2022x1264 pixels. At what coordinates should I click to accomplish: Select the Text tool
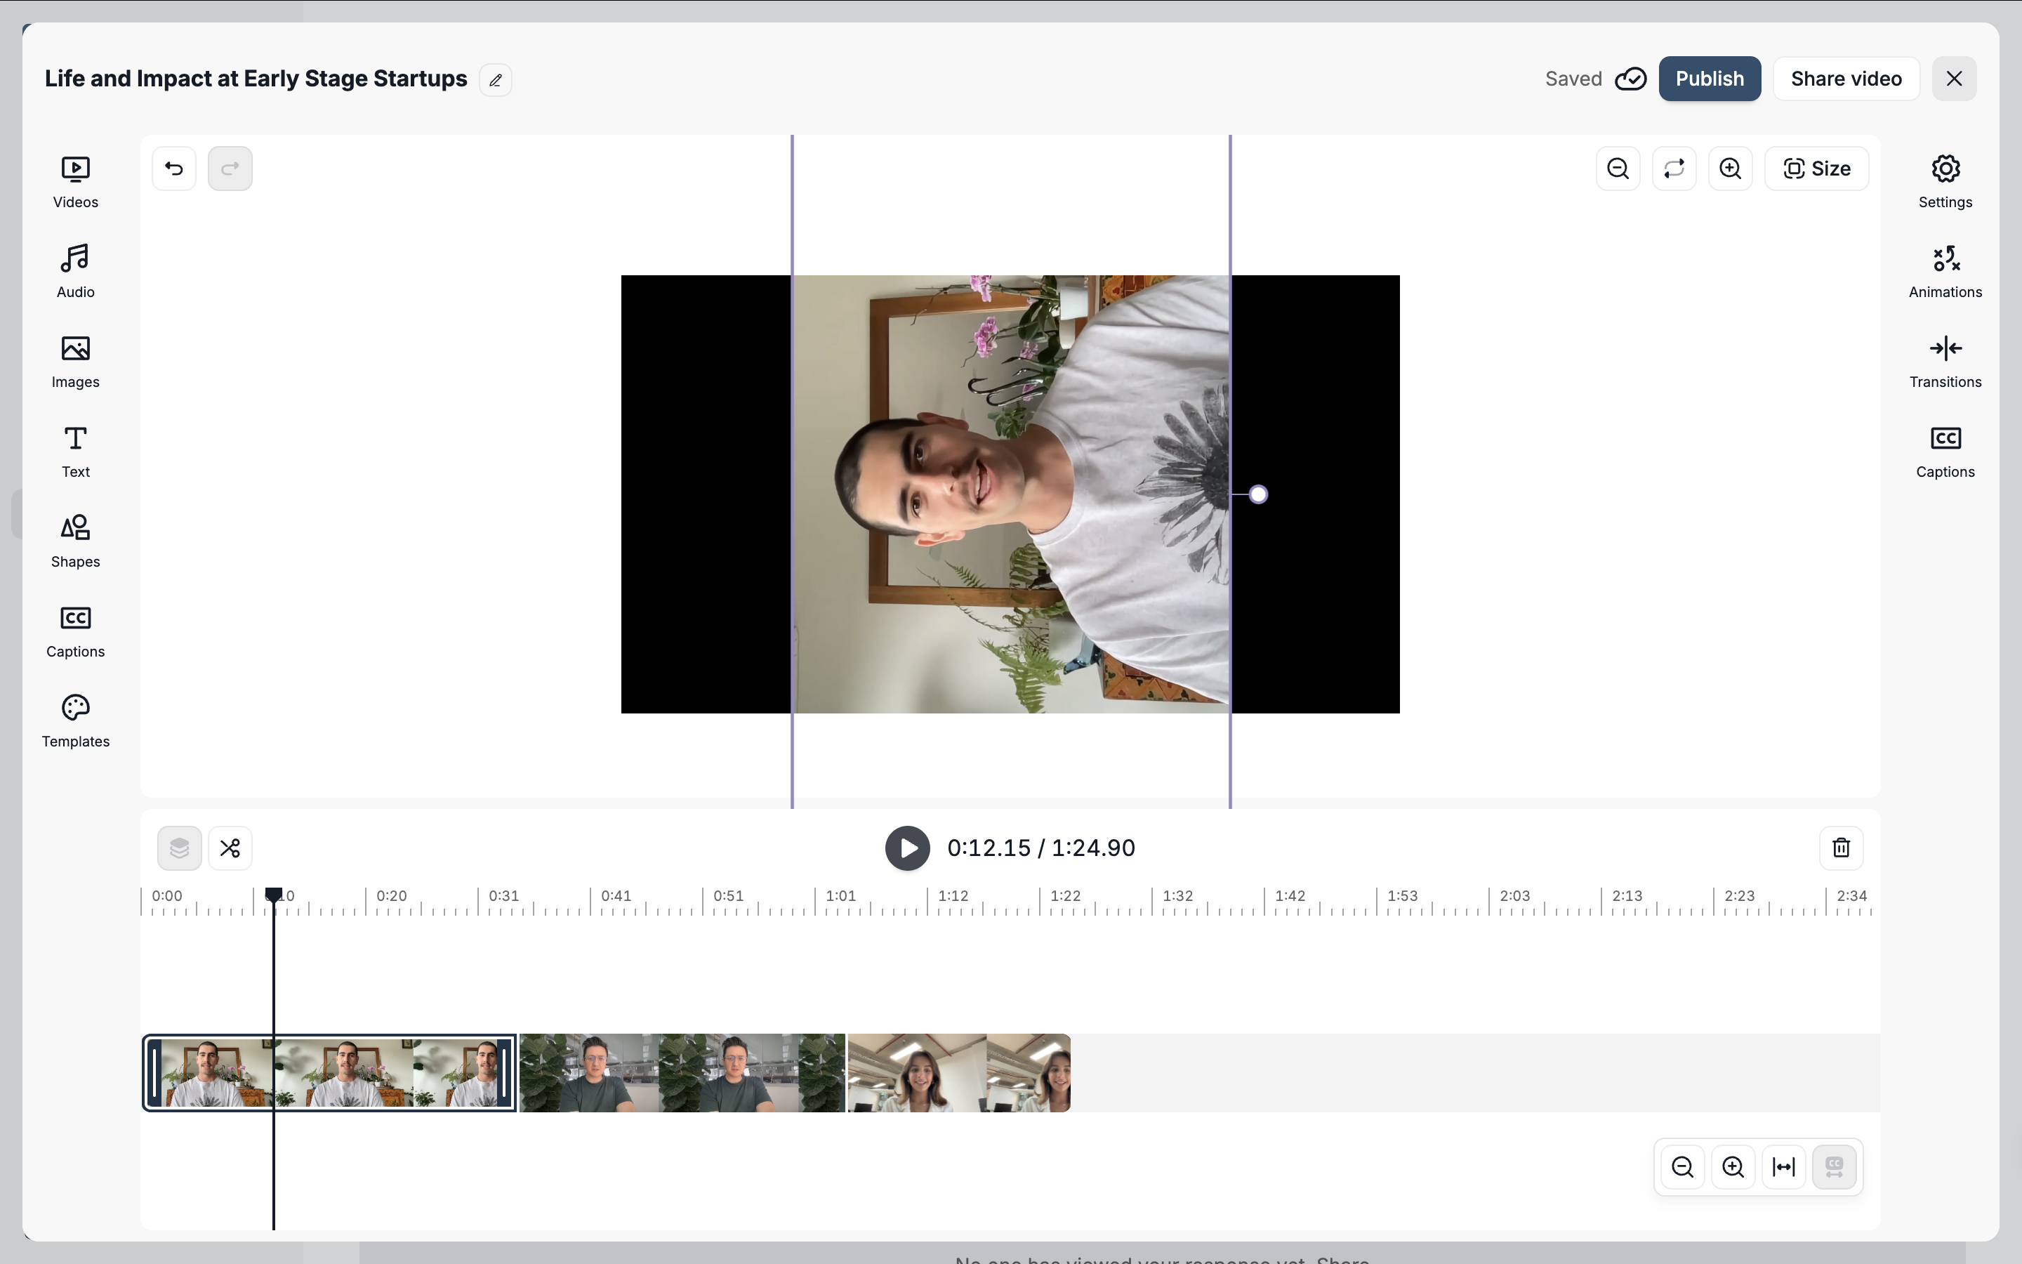pyautogui.click(x=75, y=451)
